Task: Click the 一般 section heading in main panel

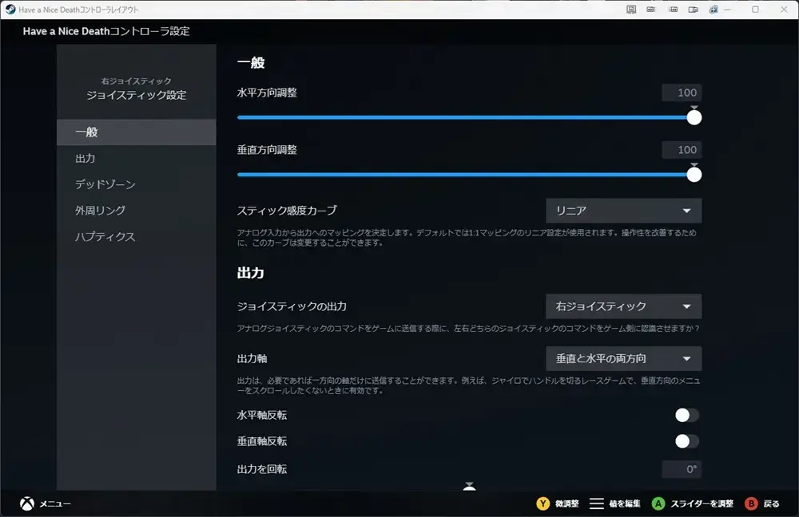Action: [x=251, y=62]
